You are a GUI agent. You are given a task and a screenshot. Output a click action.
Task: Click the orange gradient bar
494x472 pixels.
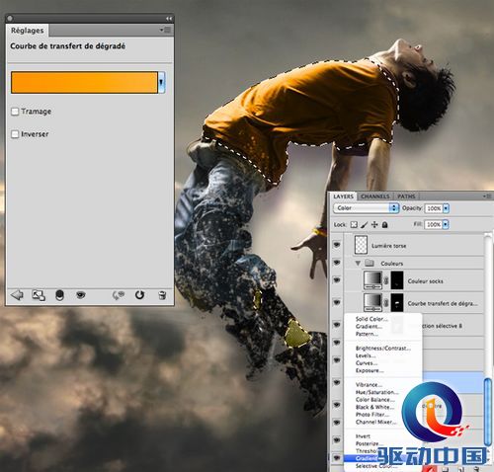[84, 83]
